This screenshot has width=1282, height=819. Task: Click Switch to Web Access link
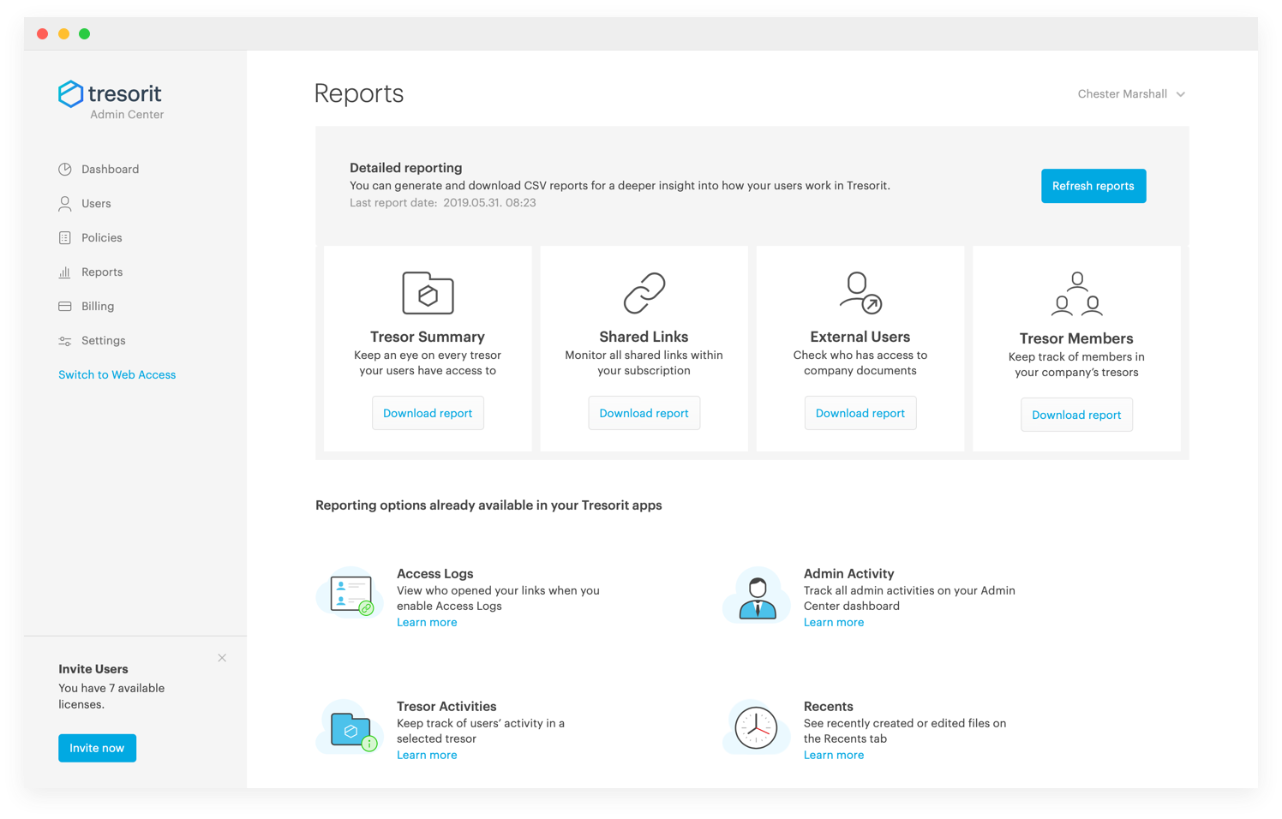point(117,375)
